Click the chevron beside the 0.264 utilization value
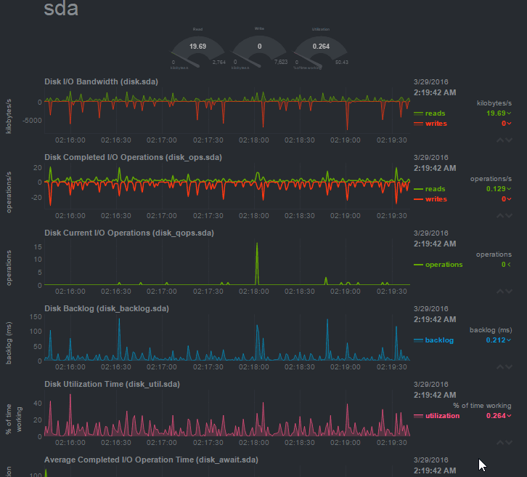 [509, 416]
